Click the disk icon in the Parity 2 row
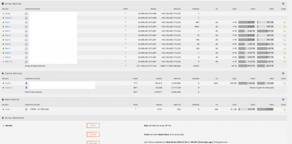 [26, 18]
